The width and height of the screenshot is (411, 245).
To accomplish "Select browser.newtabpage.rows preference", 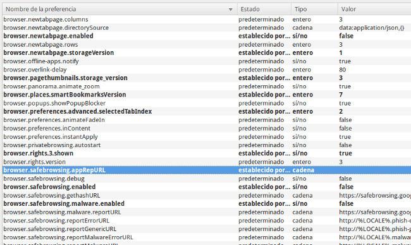I will click(207, 44).
